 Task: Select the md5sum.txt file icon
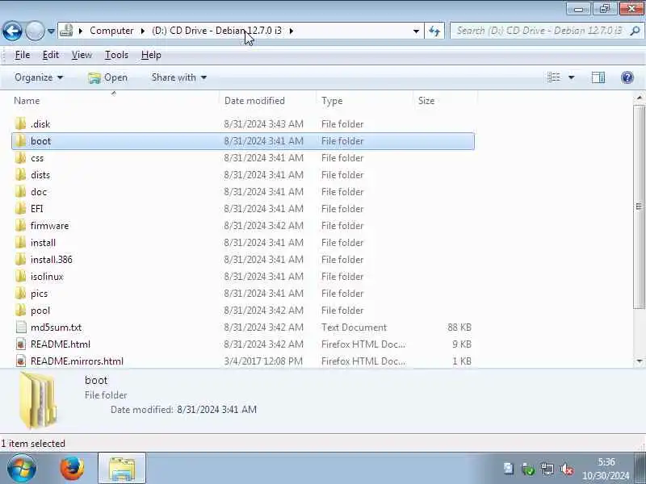(x=21, y=328)
